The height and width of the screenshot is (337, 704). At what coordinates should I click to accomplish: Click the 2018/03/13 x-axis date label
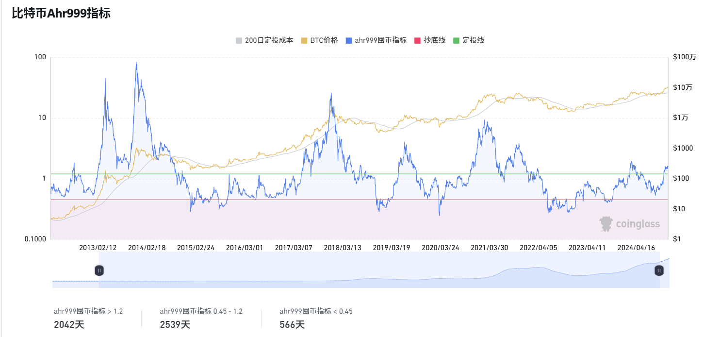click(x=343, y=248)
